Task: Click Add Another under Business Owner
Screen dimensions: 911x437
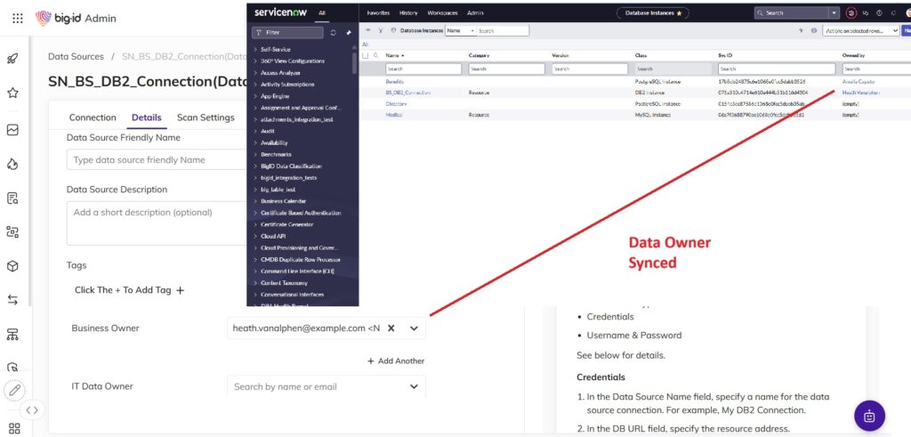Action: pos(396,360)
